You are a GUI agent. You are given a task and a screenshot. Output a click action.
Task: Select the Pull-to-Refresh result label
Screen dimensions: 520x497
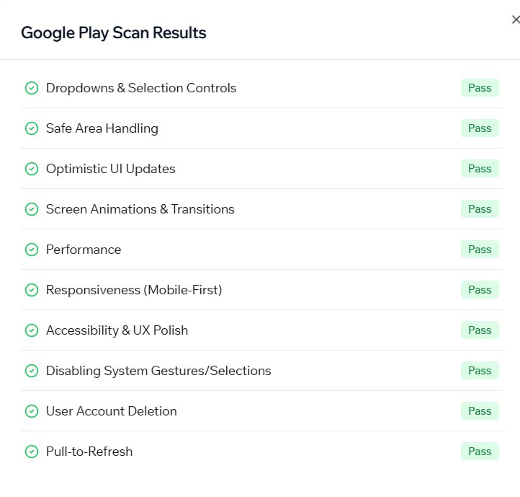89,452
